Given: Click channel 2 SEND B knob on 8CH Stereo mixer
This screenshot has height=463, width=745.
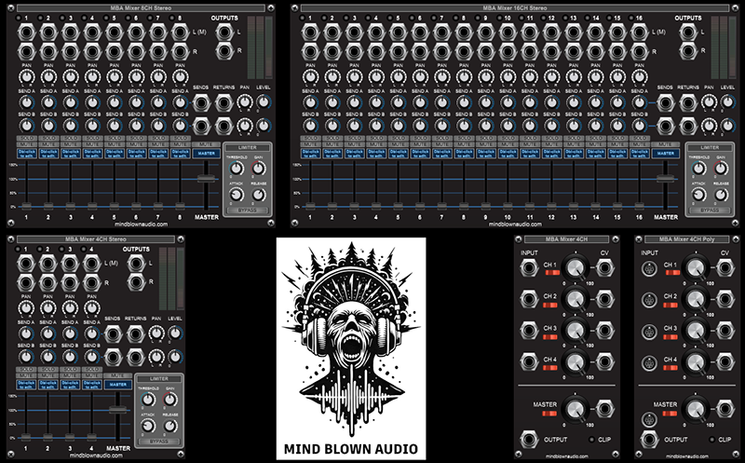Looking at the screenshot, I should point(48,126).
